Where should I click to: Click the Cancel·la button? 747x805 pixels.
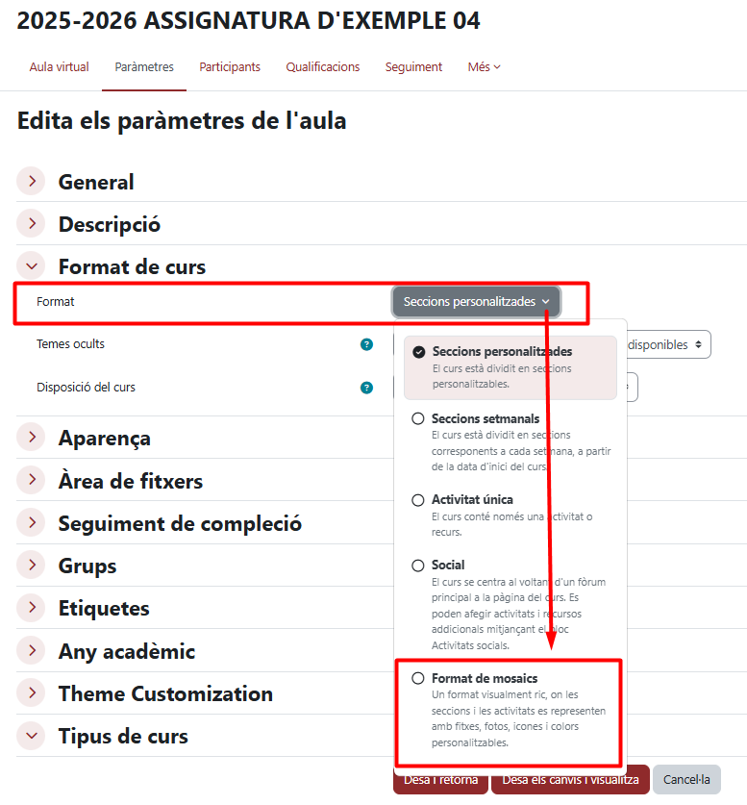click(x=686, y=780)
